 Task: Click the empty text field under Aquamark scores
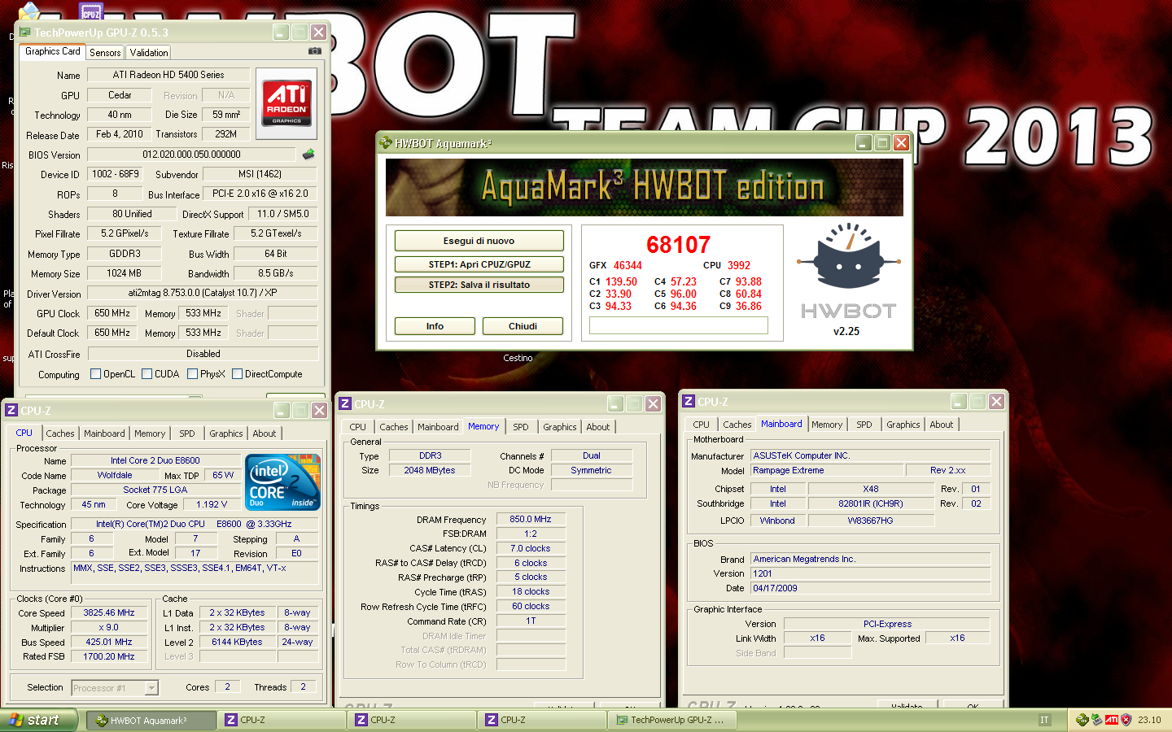point(678,325)
